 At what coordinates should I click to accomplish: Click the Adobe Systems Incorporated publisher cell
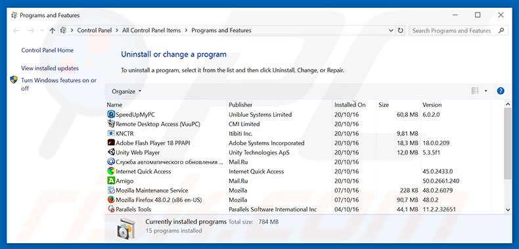click(x=267, y=143)
